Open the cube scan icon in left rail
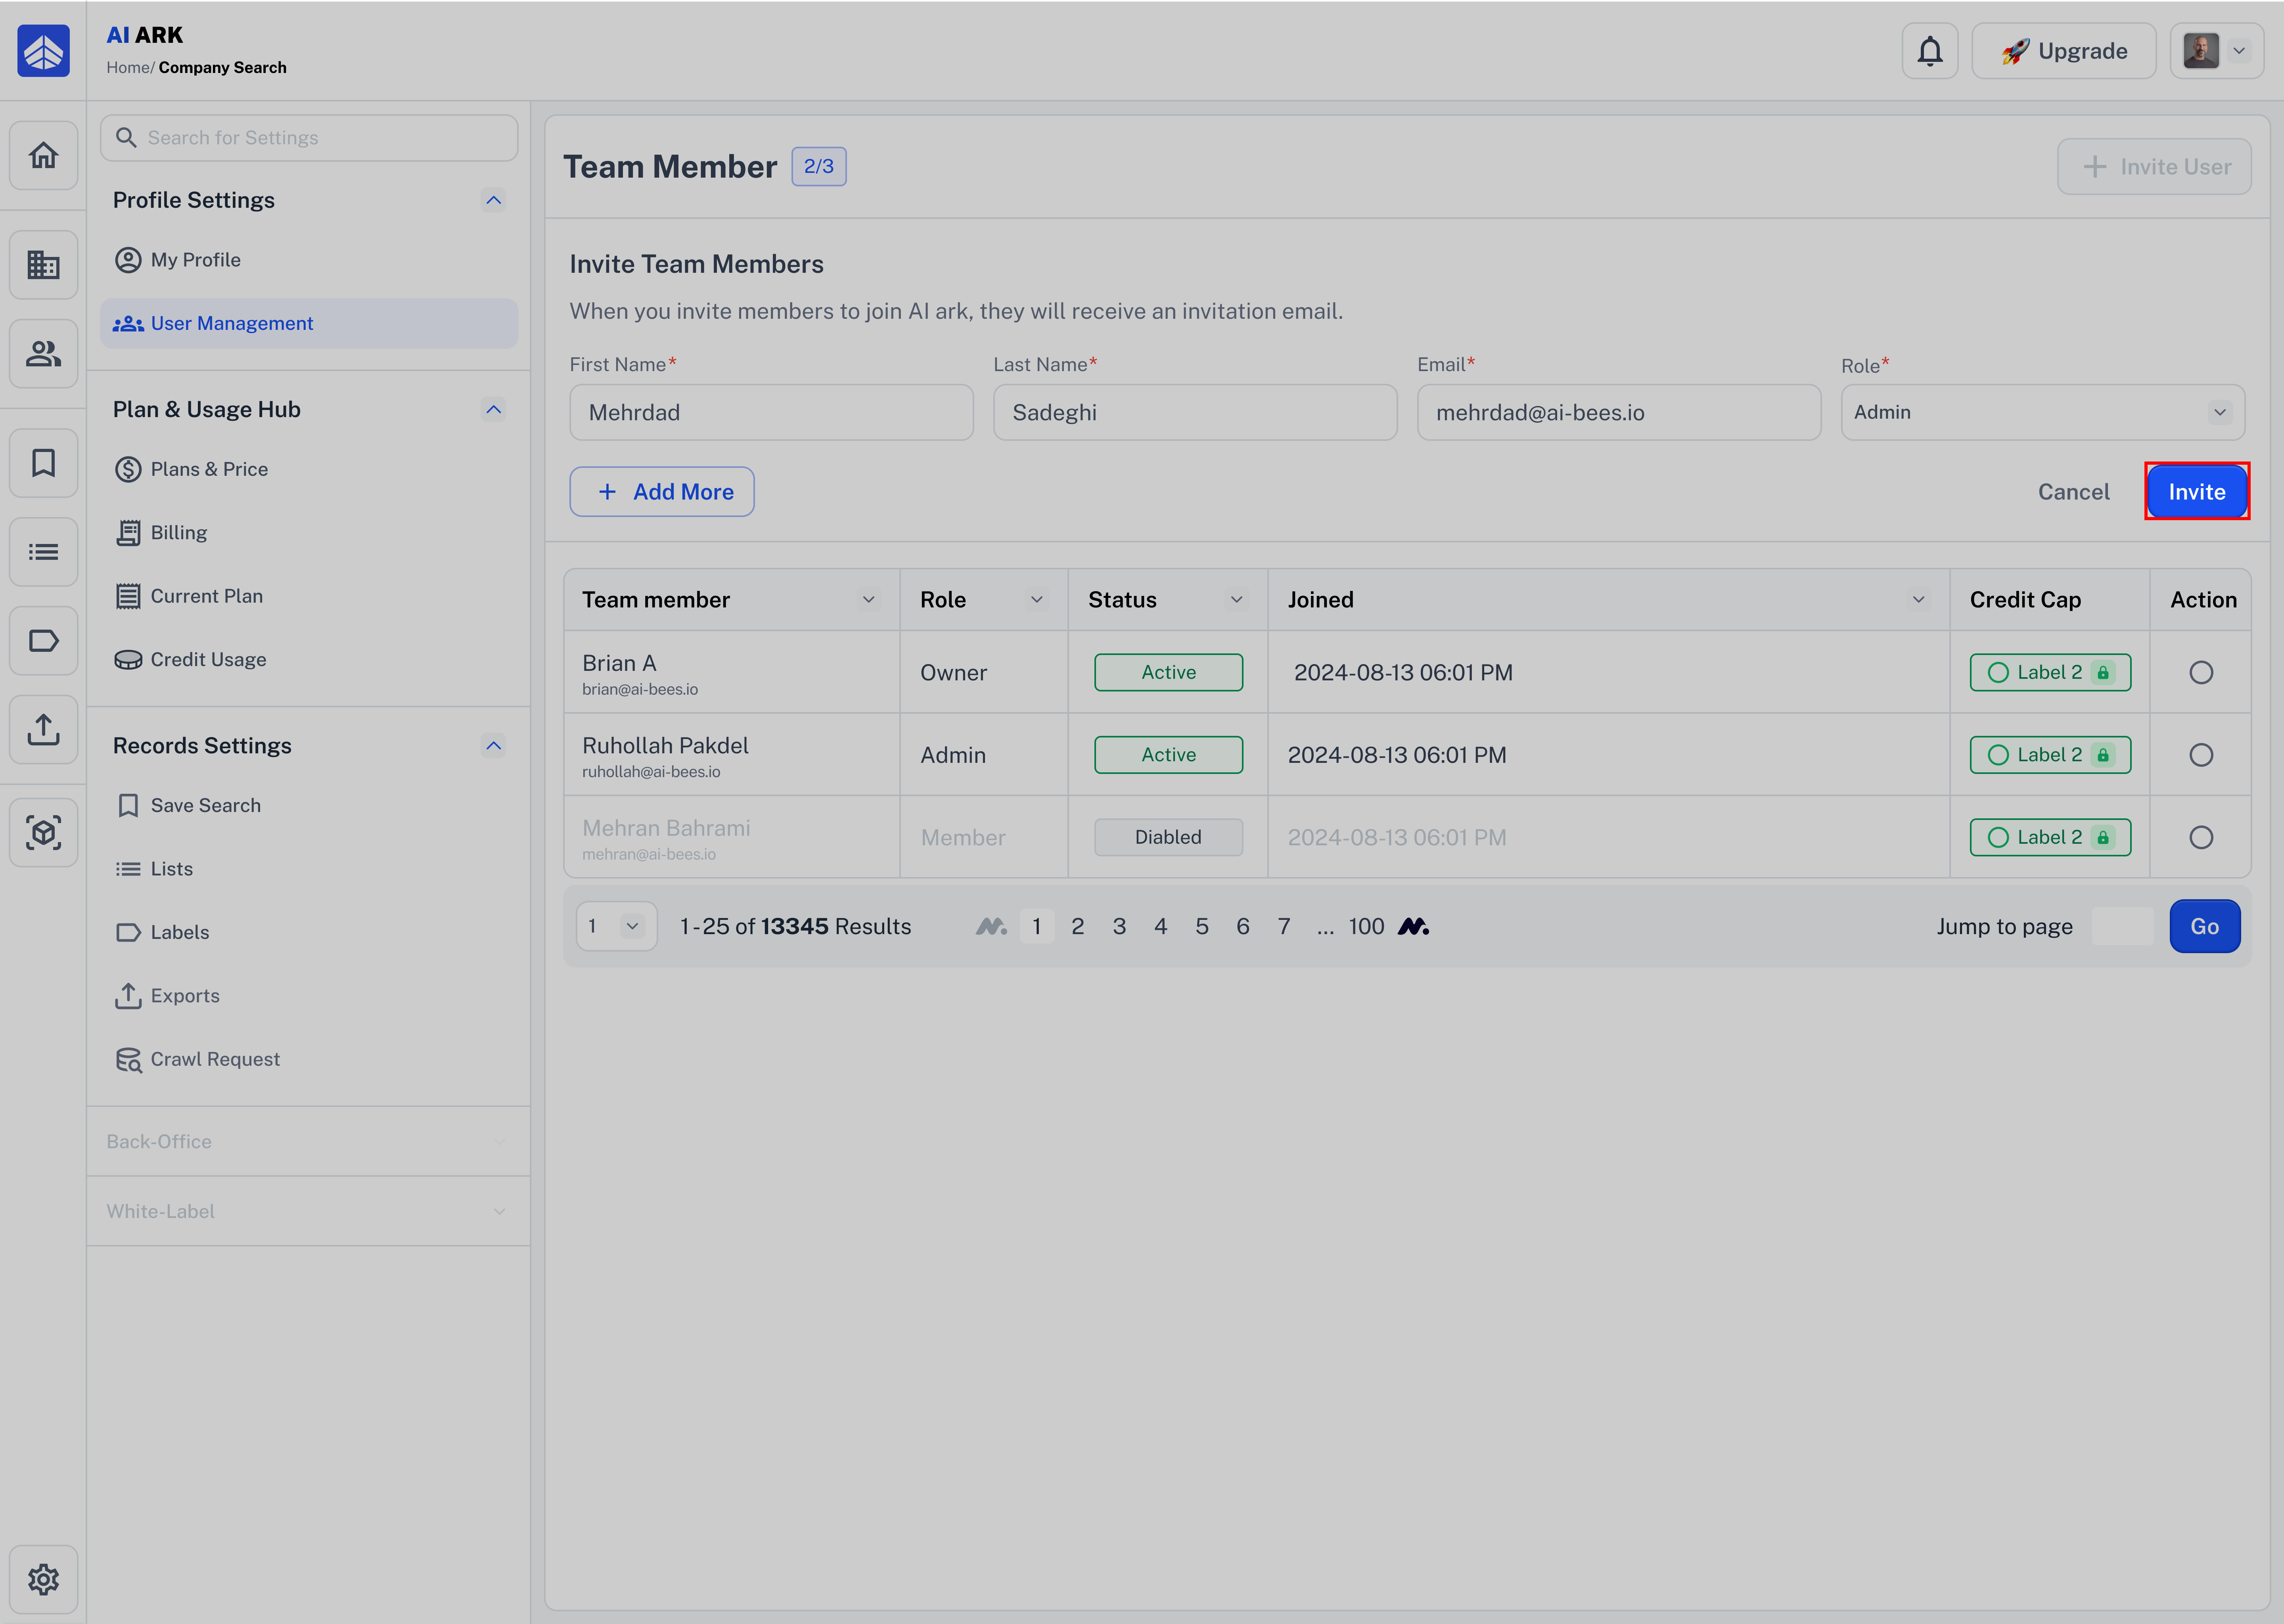The image size is (2284, 1624). [x=43, y=832]
